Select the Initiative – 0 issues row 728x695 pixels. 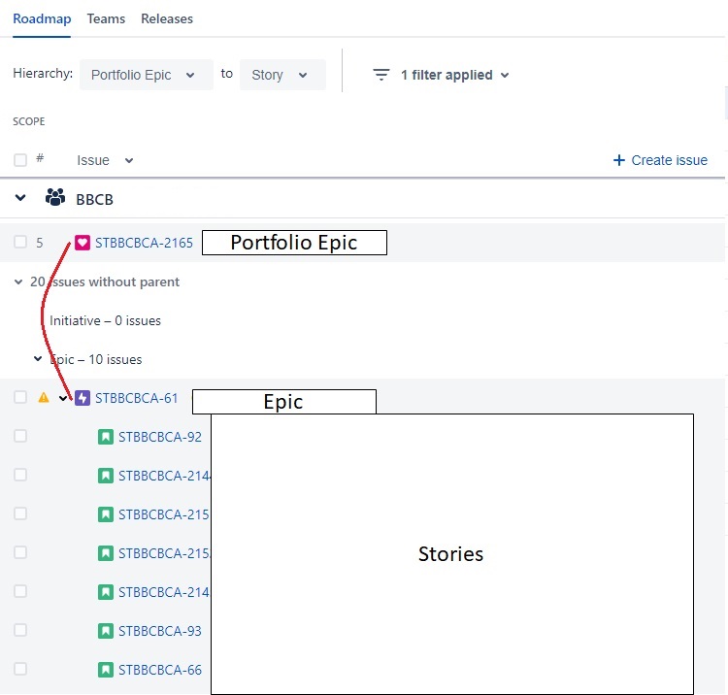[x=106, y=320]
